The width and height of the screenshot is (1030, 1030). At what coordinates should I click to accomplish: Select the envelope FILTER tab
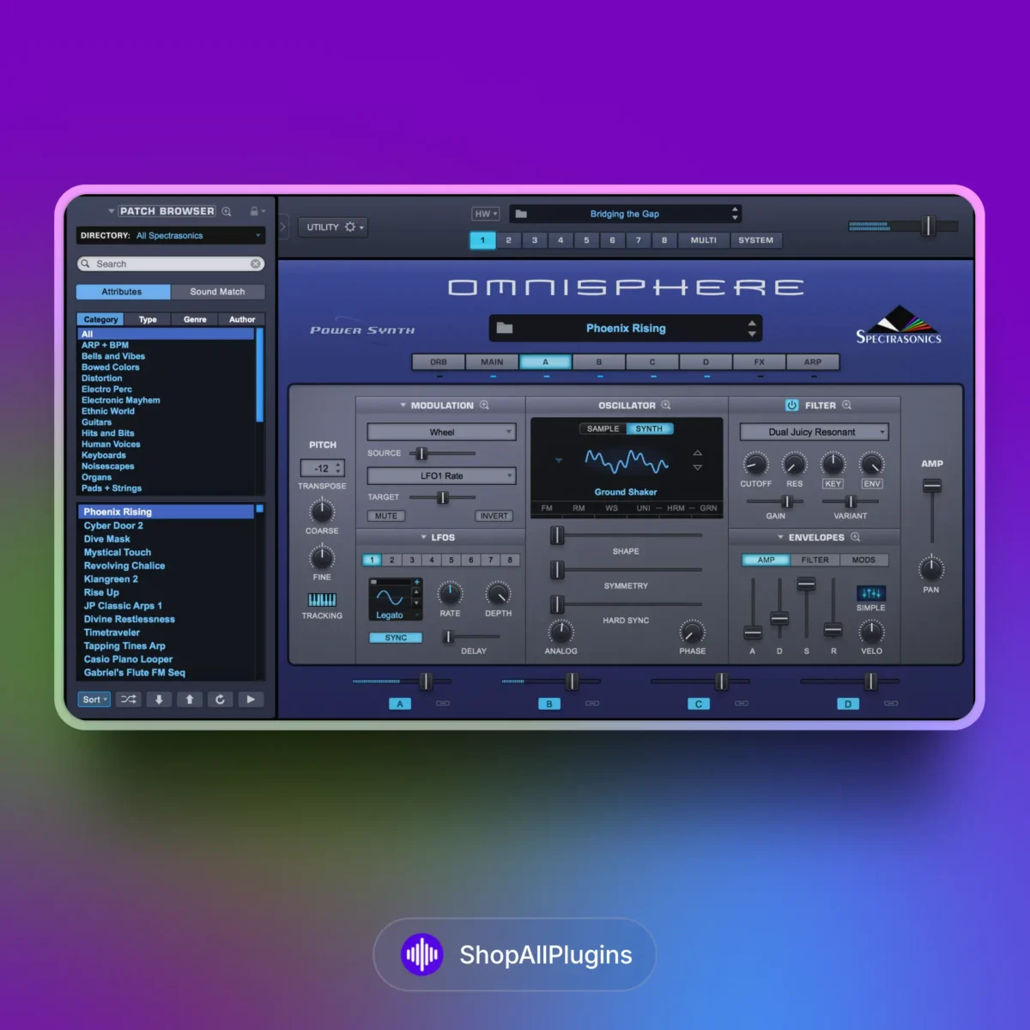pyautogui.click(x=815, y=560)
